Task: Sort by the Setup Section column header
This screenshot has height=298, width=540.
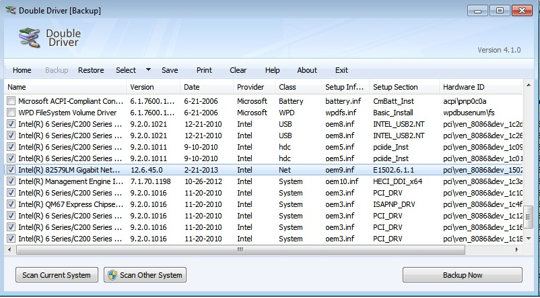Action: (x=404, y=87)
